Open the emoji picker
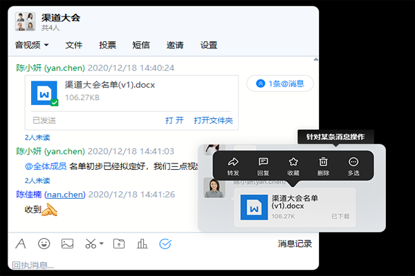415x276 pixels. point(44,244)
